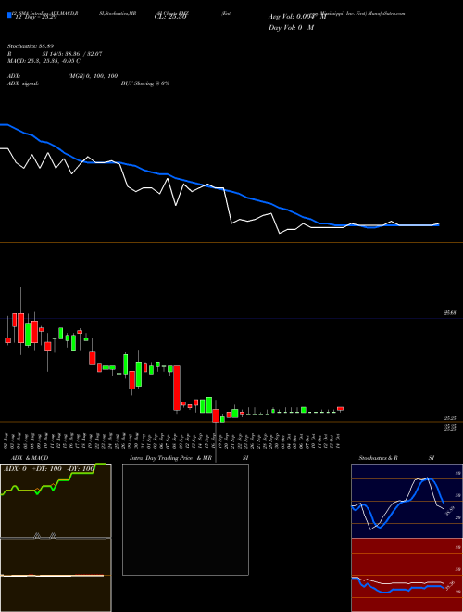Screen dimensions: 463x612
Task: Select the '(MGR) 0, 100, 100' ADX values
Action: click(x=93, y=76)
